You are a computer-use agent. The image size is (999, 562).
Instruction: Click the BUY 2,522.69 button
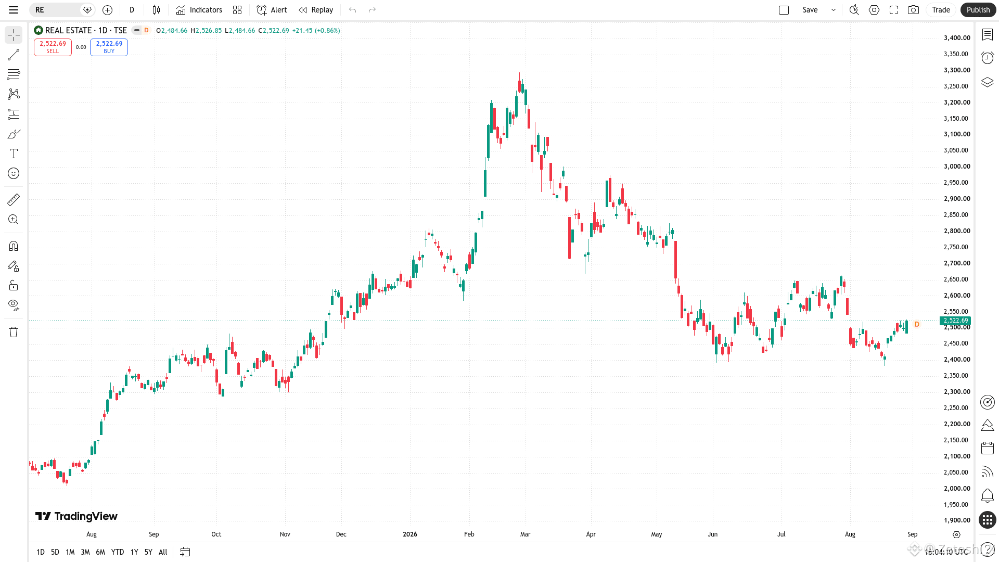click(109, 47)
